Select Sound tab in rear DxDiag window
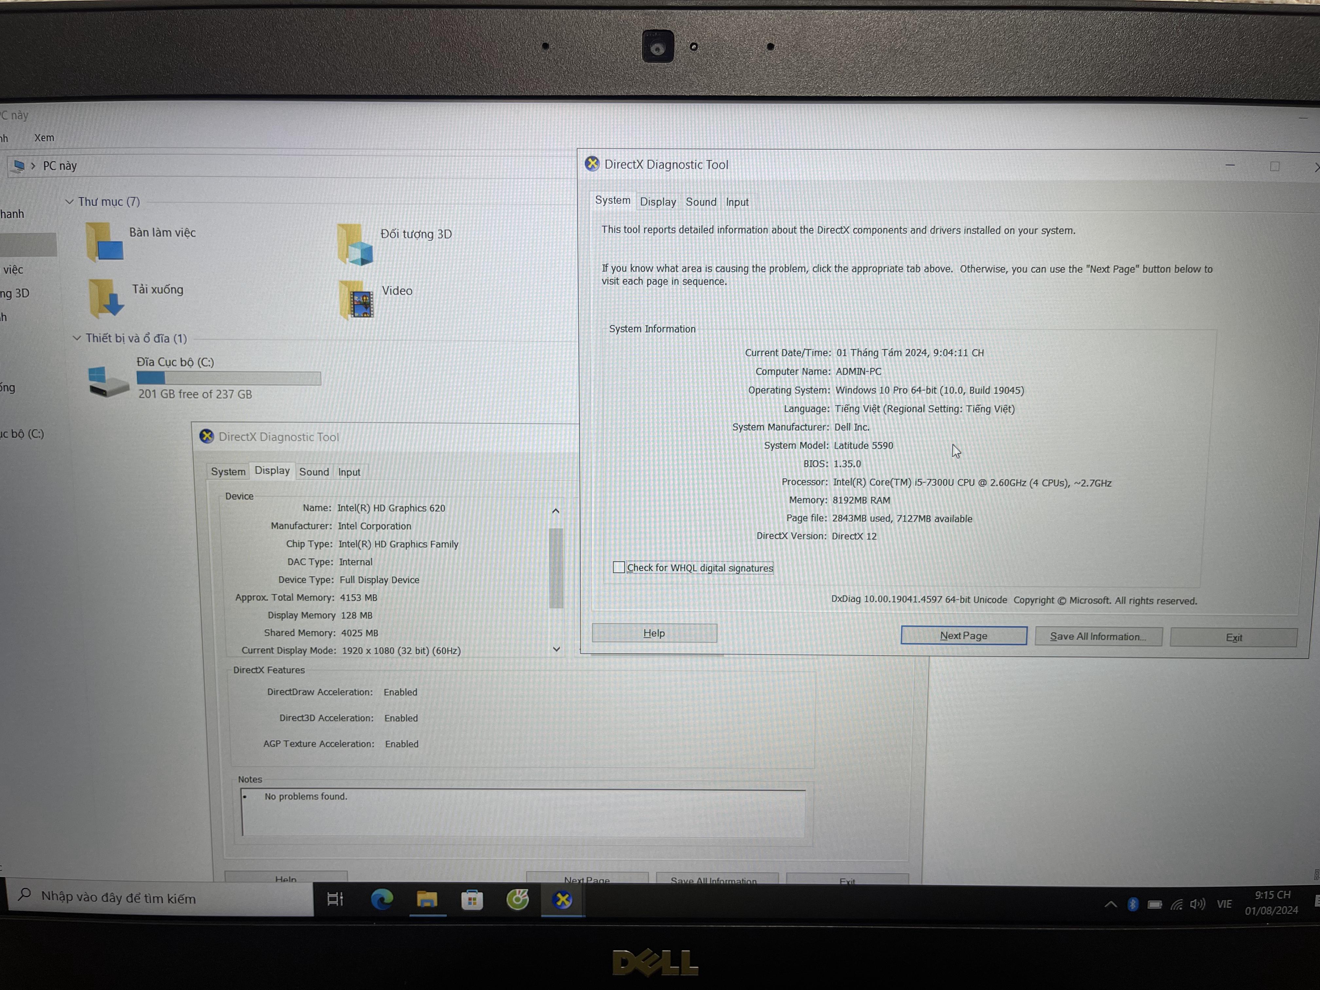Viewport: 1320px width, 990px height. coord(314,471)
